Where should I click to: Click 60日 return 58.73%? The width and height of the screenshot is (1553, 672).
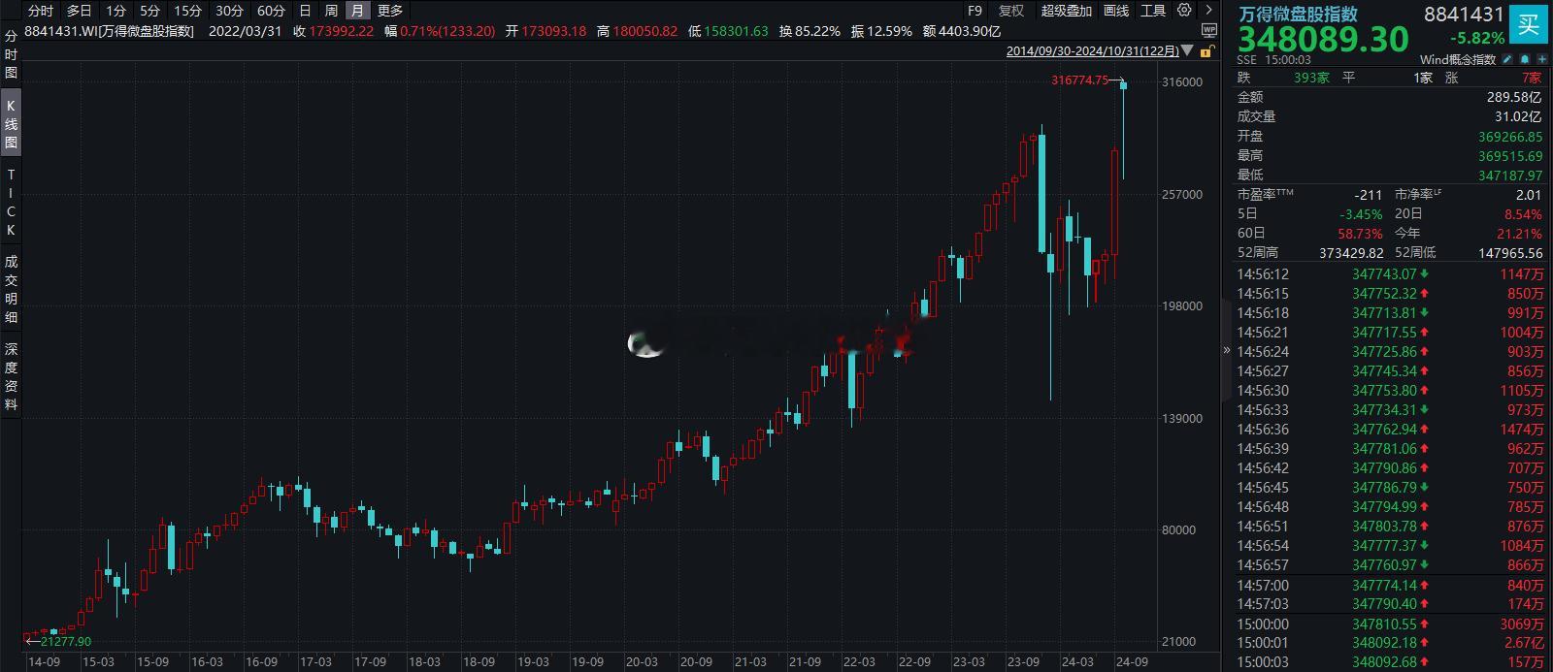coord(1359,234)
